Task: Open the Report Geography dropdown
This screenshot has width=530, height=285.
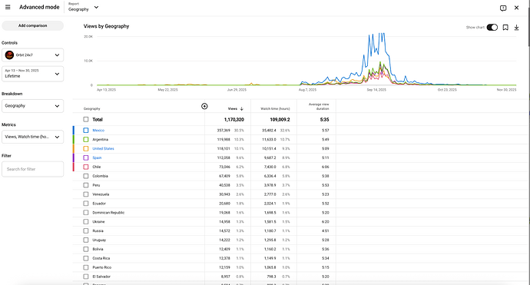Action: [x=83, y=7]
